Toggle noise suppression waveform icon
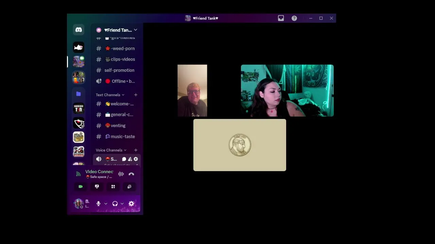Viewport: 435px width, 244px height. click(x=121, y=174)
